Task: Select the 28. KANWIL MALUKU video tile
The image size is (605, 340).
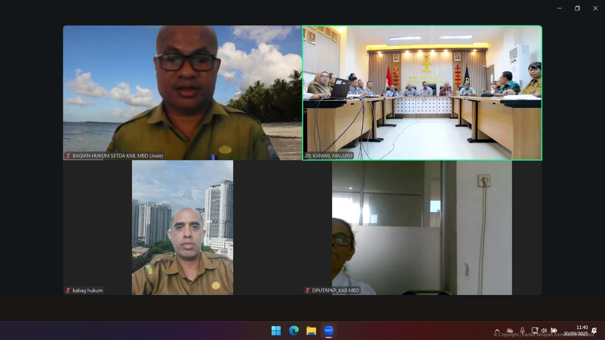Action: pos(422,93)
